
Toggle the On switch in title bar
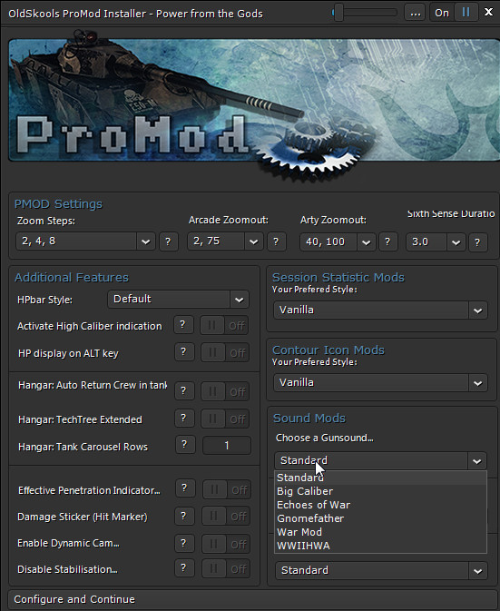pyautogui.click(x=454, y=13)
